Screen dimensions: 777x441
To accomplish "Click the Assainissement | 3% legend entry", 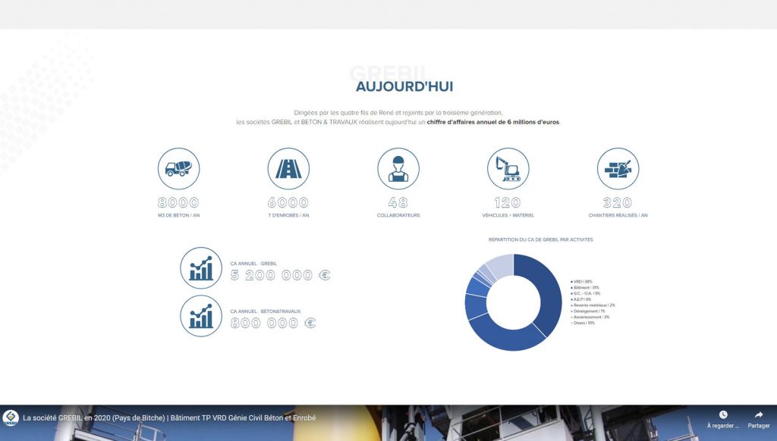I will tap(590, 317).
